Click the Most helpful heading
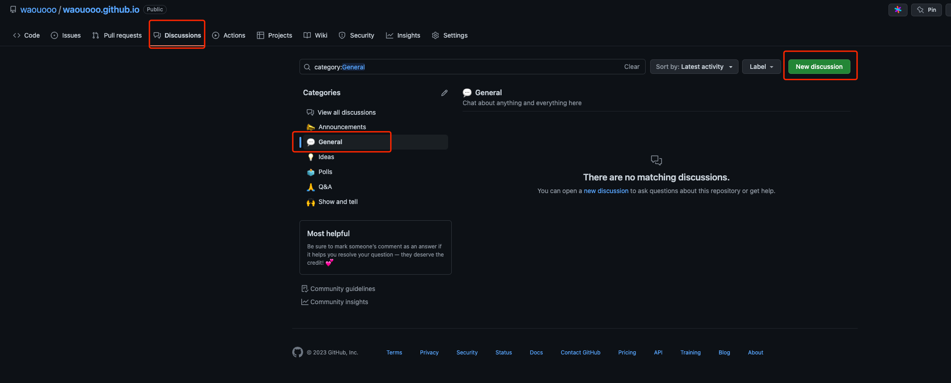 328,233
